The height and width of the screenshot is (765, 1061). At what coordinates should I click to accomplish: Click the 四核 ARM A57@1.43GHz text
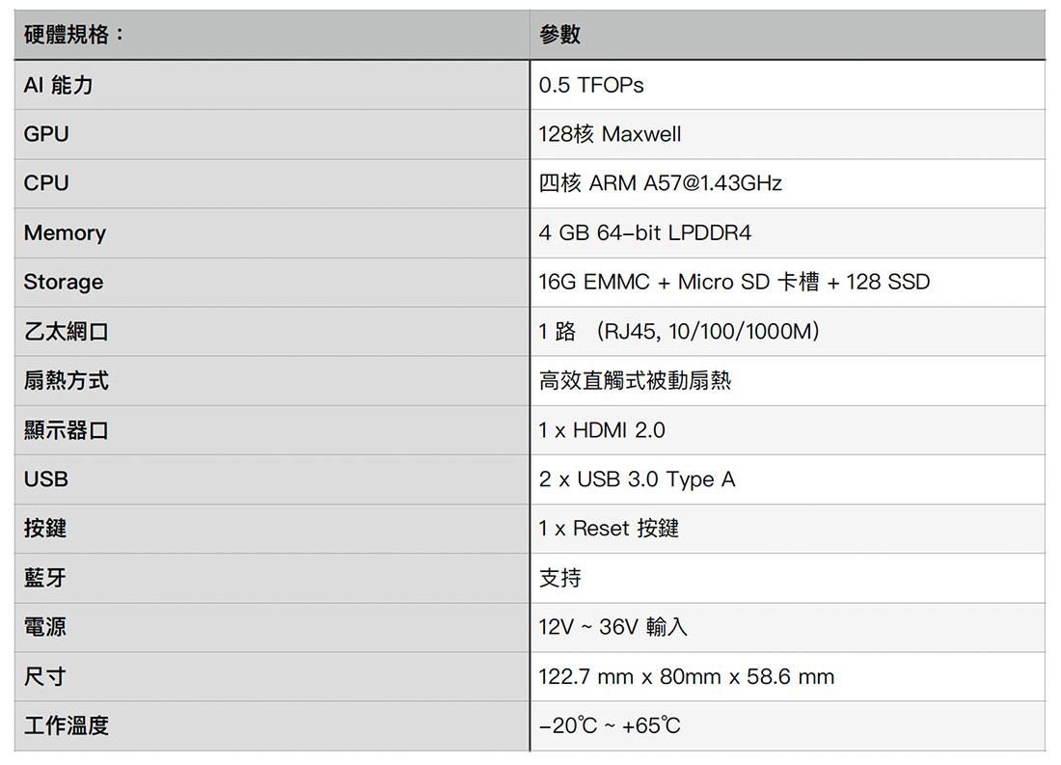point(660,183)
